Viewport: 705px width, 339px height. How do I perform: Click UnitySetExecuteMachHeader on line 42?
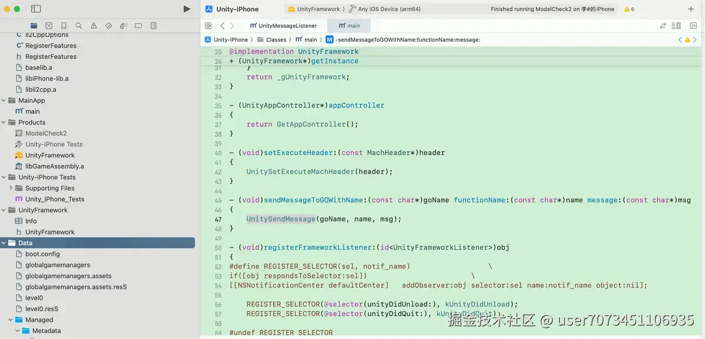300,172
